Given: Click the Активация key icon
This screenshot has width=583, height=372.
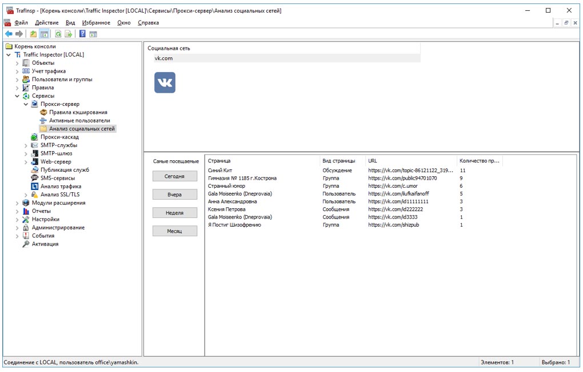Looking at the screenshot, I should point(26,244).
